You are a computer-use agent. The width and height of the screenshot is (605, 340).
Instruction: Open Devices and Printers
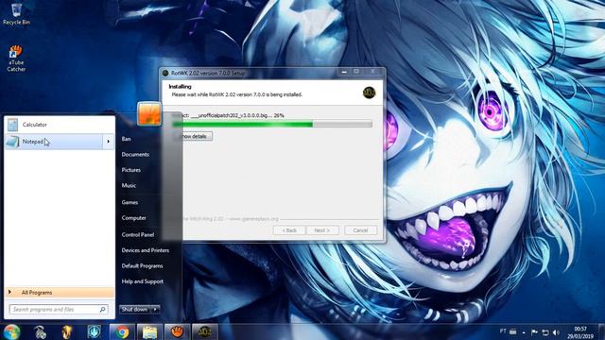click(x=145, y=250)
